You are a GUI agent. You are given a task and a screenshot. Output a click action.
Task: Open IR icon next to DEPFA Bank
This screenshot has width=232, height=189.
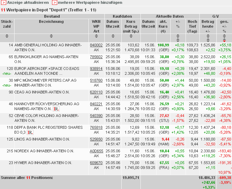point(30,133)
